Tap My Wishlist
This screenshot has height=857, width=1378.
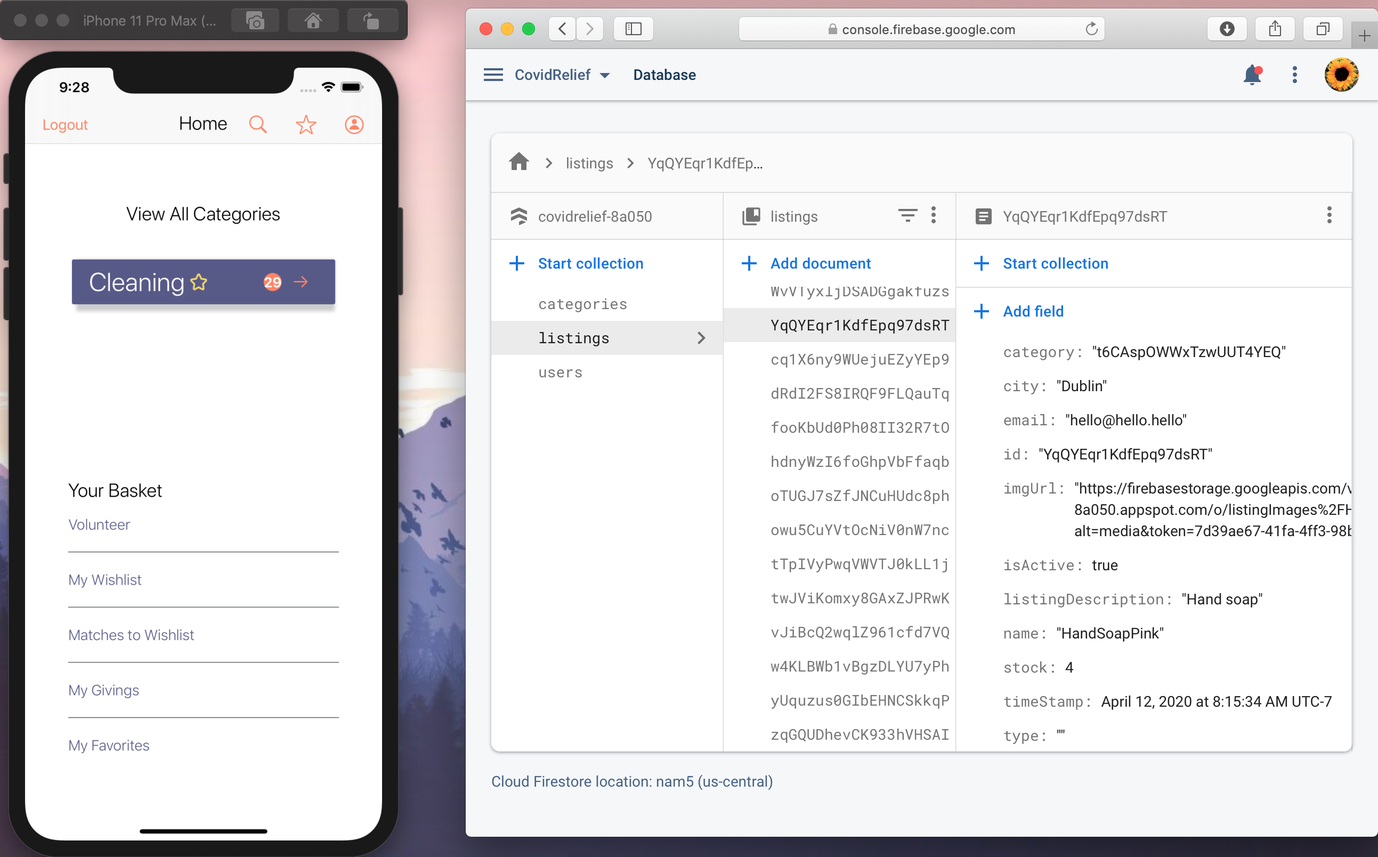pos(105,579)
